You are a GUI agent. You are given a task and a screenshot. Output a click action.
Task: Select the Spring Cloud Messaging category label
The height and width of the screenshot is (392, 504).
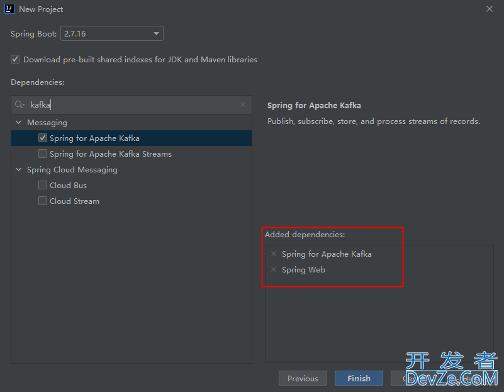[x=72, y=170]
